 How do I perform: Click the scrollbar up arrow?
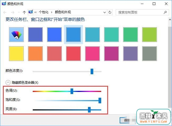(x=170, y=20)
